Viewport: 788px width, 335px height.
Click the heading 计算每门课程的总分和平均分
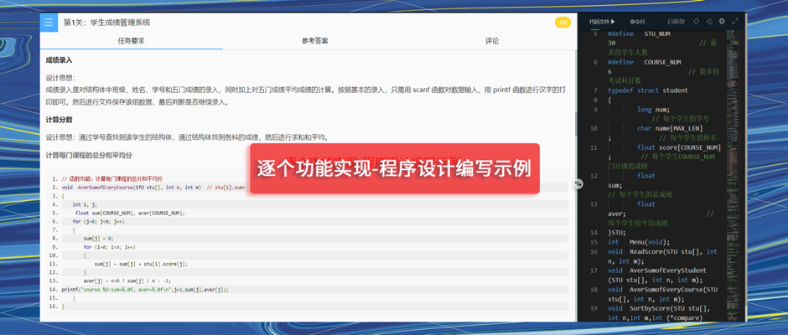pos(89,155)
